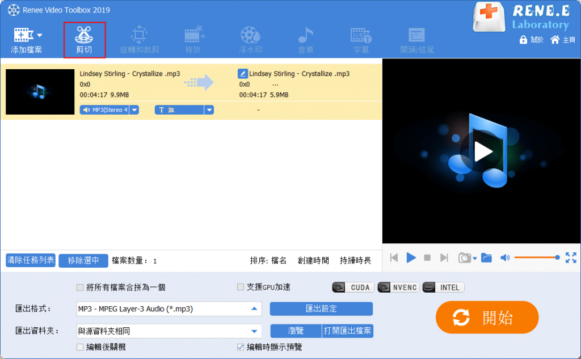Click the 檔案數量 file count label

[x=130, y=260]
